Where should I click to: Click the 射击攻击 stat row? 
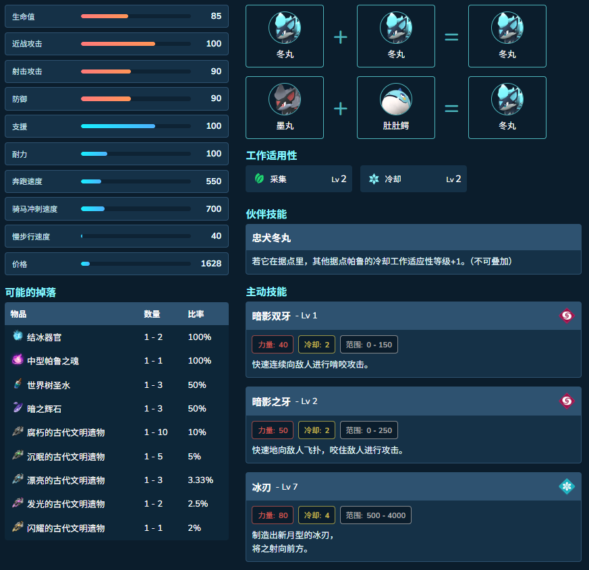tap(117, 72)
